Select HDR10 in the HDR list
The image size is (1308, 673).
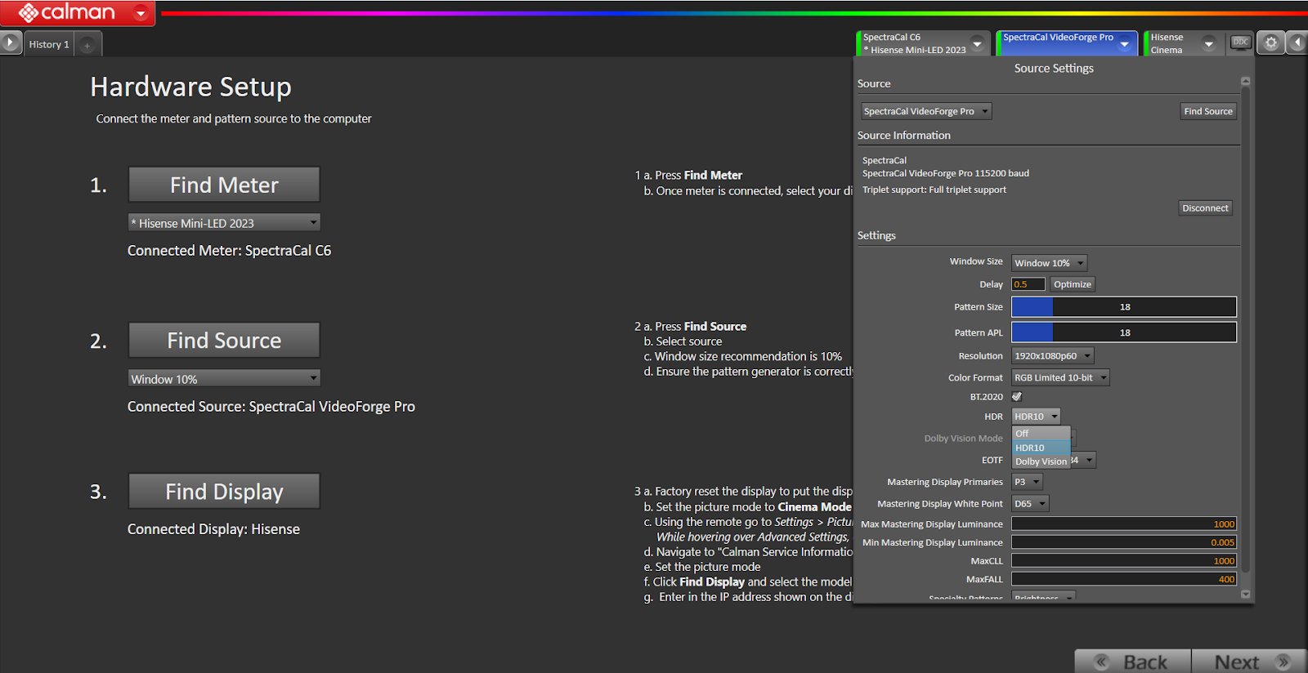click(x=1041, y=448)
